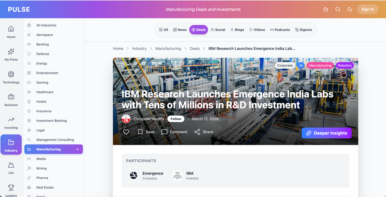Select the Deals tab
386x197 pixels.
(199, 30)
